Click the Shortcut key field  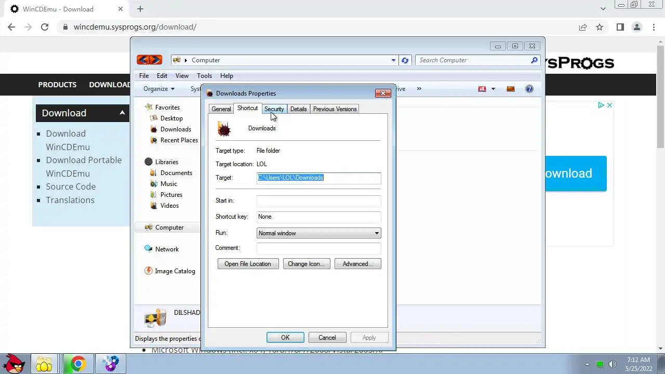click(318, 217)
